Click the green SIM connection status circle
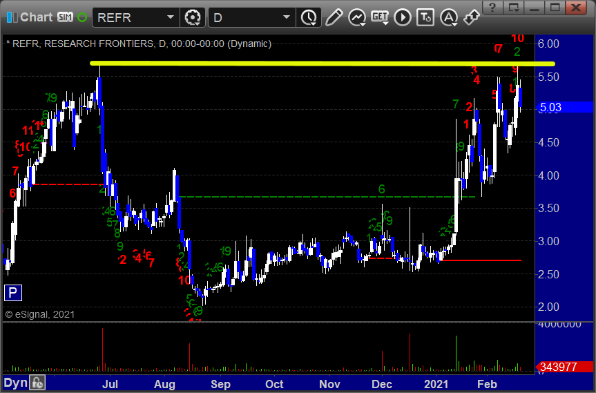Screen dimensions: 596x393 [x=82, y=17]
